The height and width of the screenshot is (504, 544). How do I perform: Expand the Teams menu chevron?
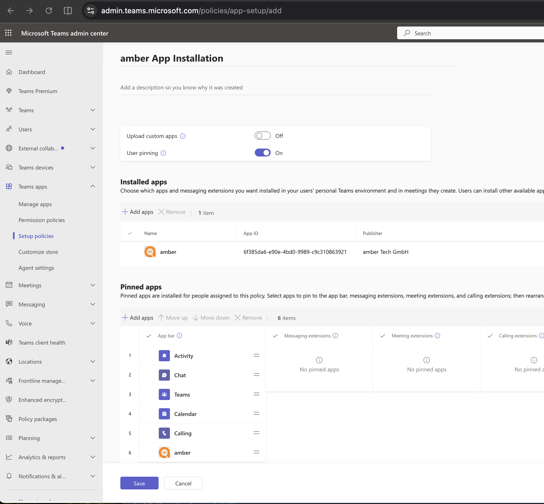pyautogui.click(x=93, y=110)
